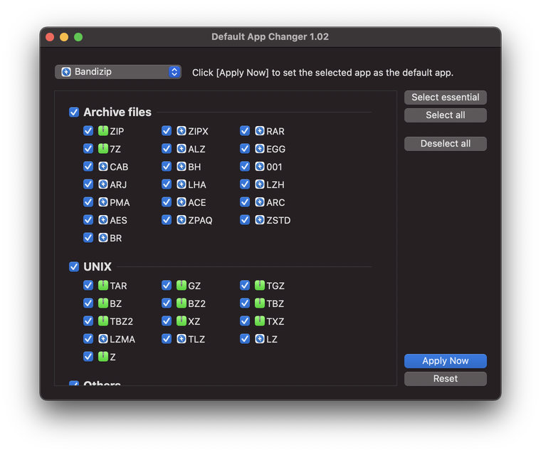
Task: Click the Bandizip icon beside ARJ
Action: (103, 184)
